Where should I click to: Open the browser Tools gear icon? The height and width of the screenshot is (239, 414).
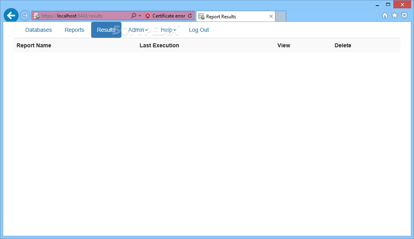click(x=404, y=15)
